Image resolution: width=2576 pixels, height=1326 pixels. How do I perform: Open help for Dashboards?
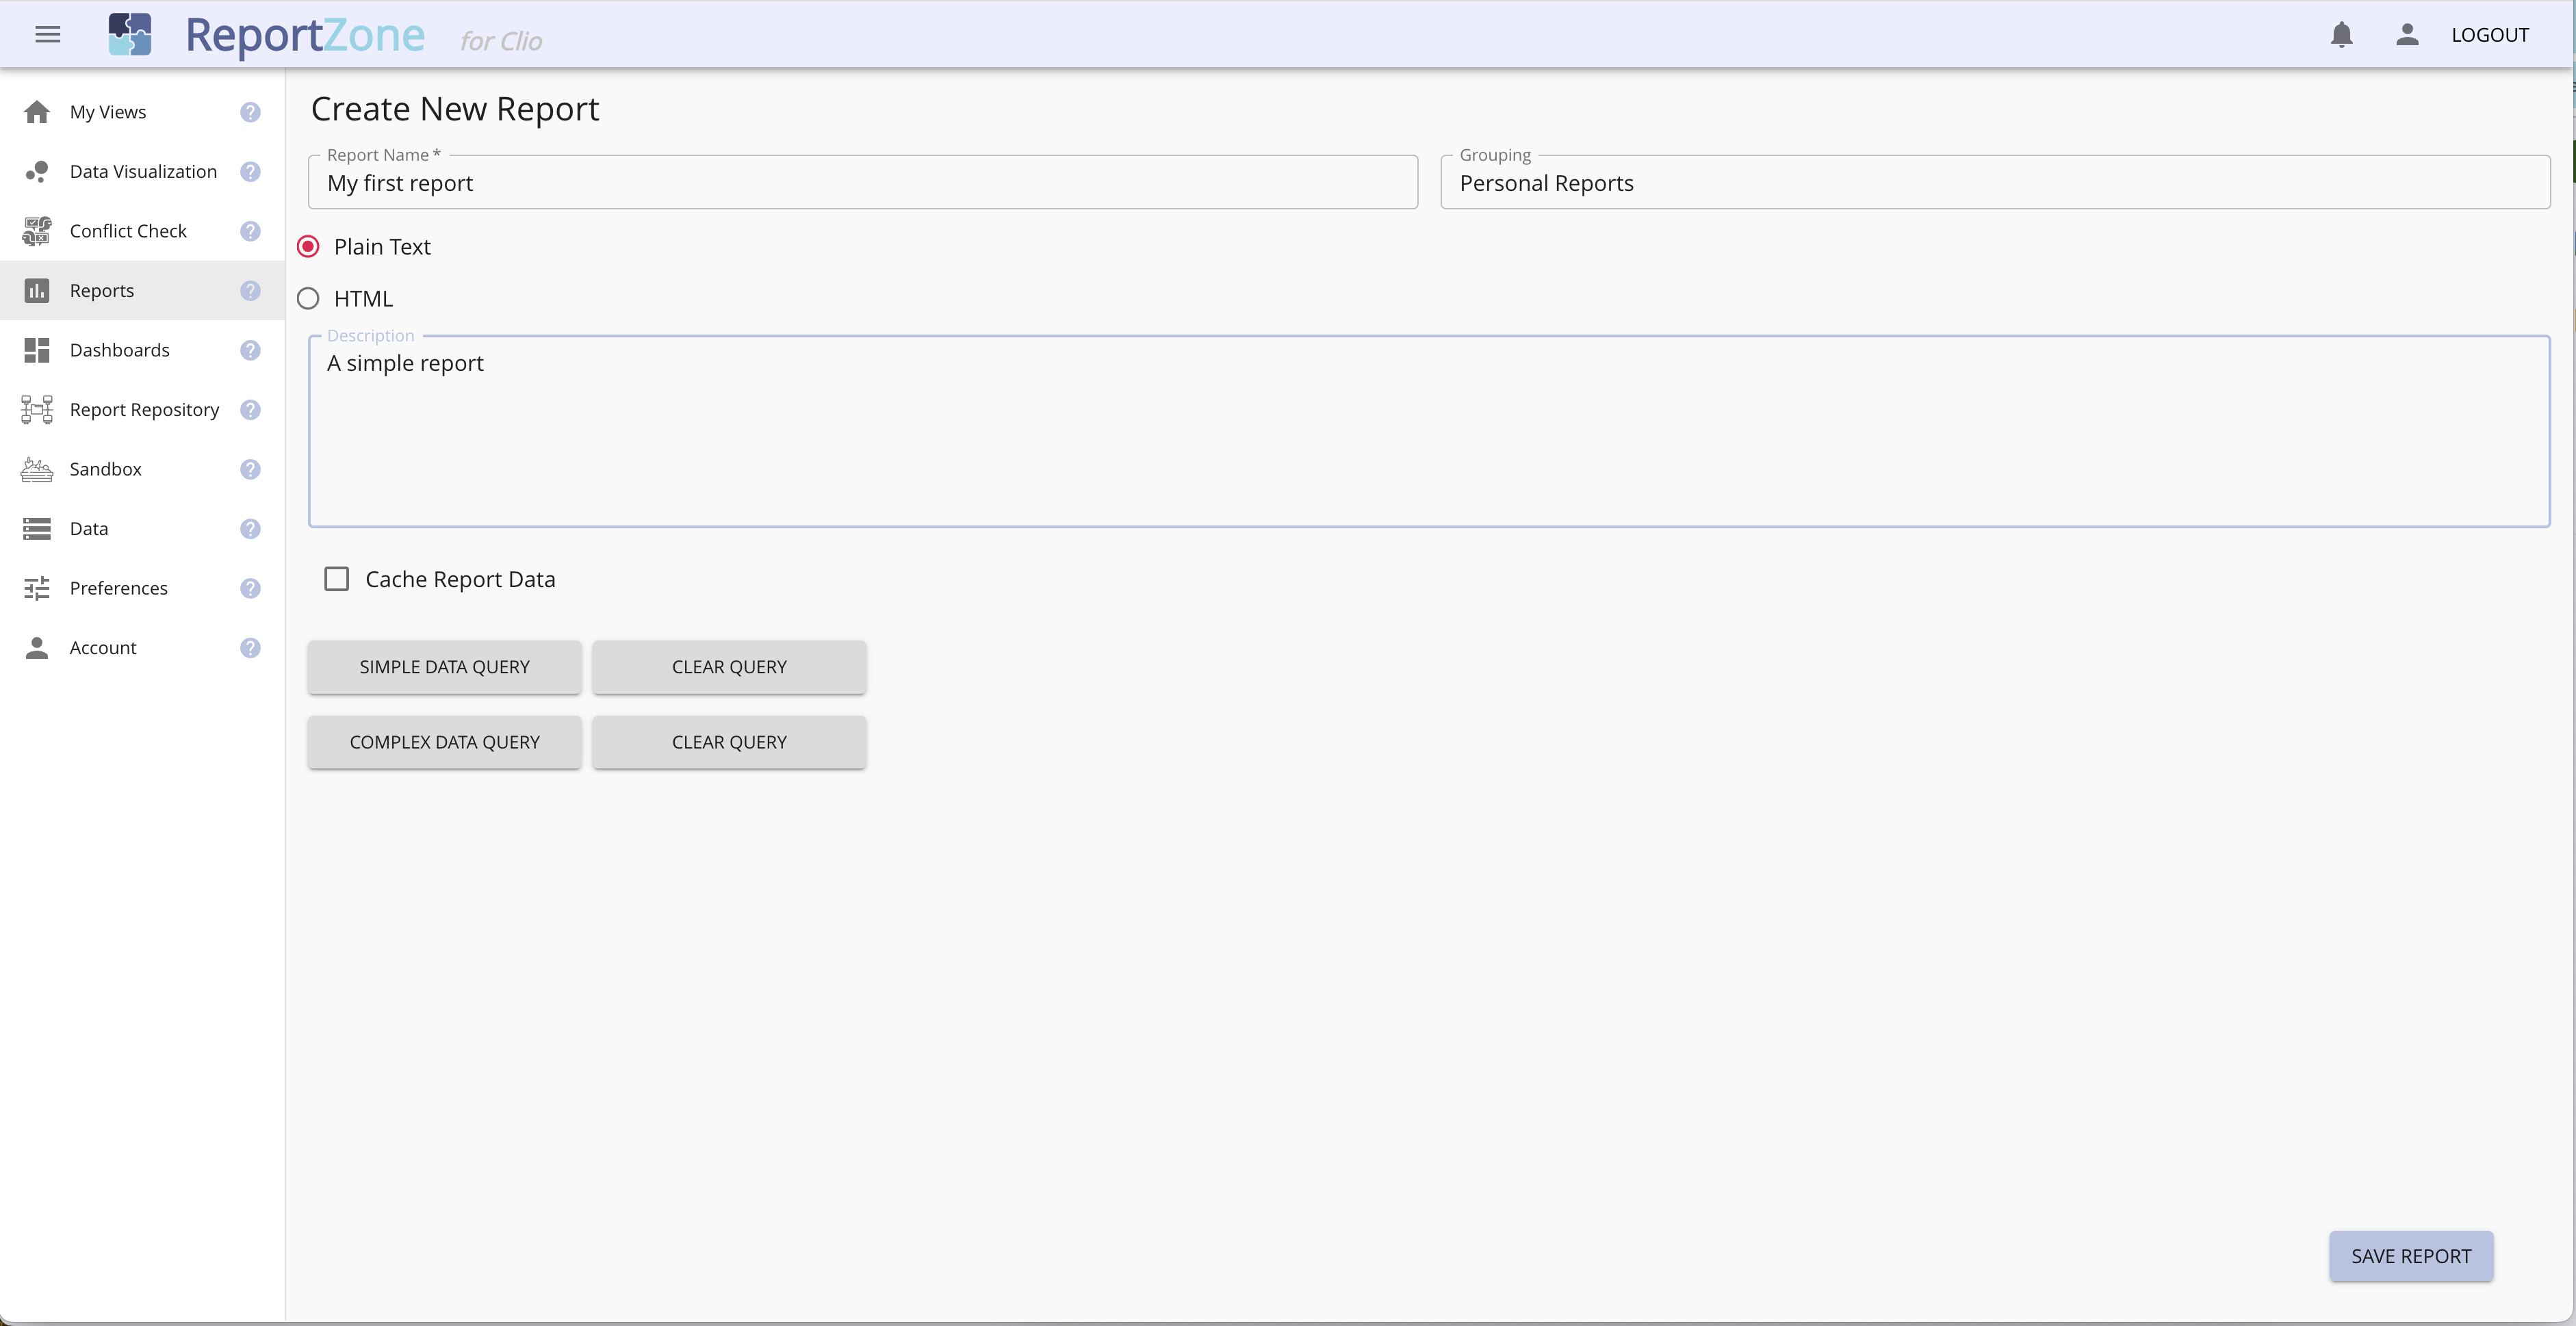[x=250, y=350]
